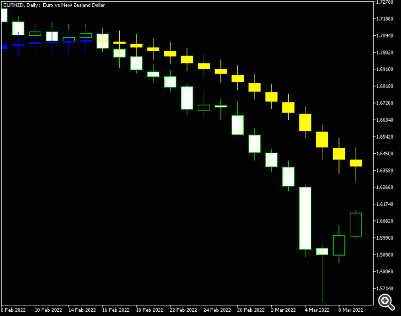Image resolution: width=401 pixels, height=316 pixels.
Task: Click the '16 Feb 2022' date label
Action: pyautogui.click(x=116, y=310)
